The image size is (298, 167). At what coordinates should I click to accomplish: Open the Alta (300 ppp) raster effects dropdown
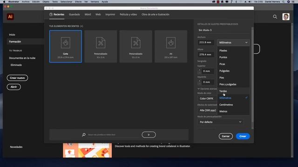click(207, 110)
